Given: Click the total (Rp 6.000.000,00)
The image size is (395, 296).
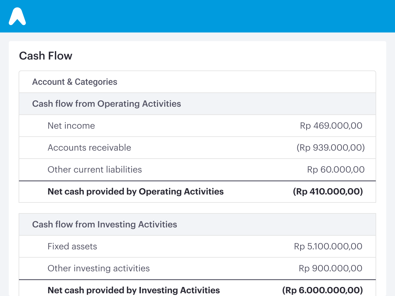Looking at the screenshot, I should point(323,290).
